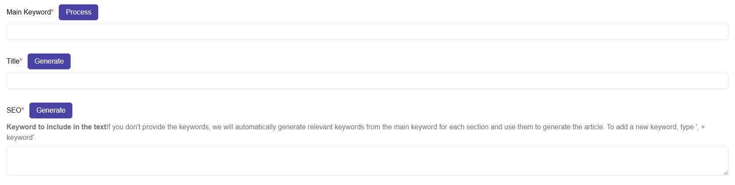Image resolution: width=735 pixels, height=185 pixels.
Task: Click the trailing "keyword'." text on second line
Action: 21,138
